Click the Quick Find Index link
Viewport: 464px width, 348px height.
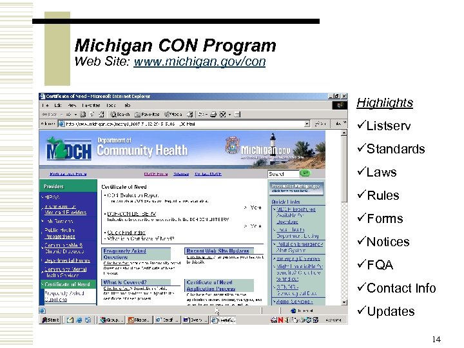[126, 233]
